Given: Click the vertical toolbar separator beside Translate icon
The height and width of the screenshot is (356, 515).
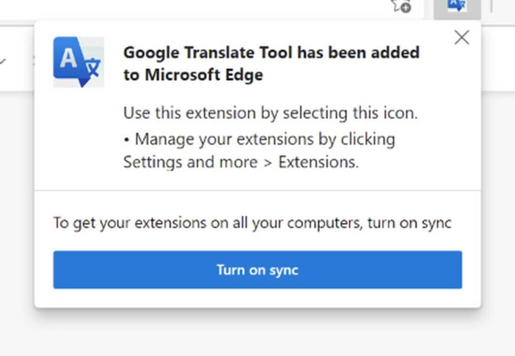Looking at the screenshot, I should click(x=491, y=6).
